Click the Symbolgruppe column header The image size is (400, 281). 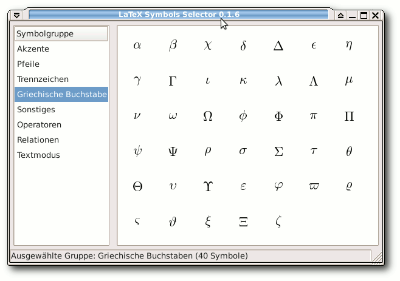(x=61, y=33)
